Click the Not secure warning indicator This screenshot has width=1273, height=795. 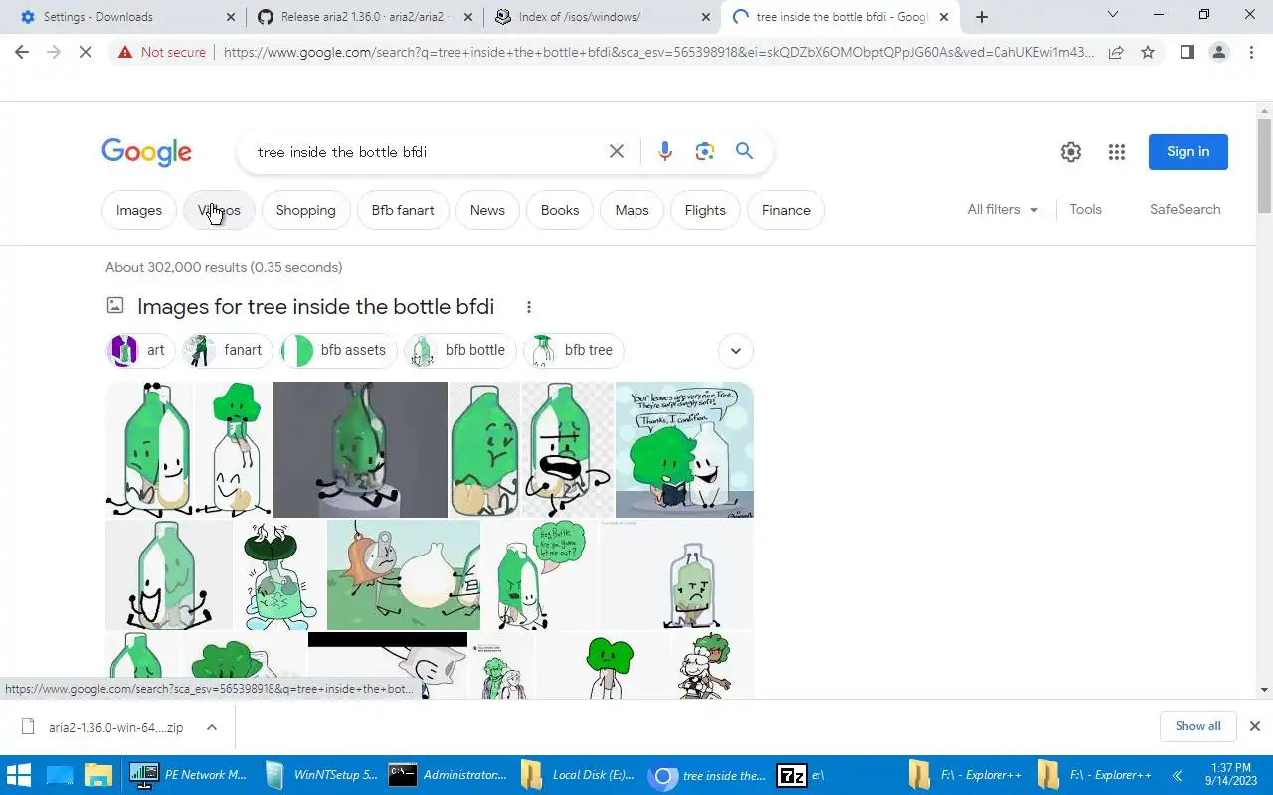click(162, 52)
